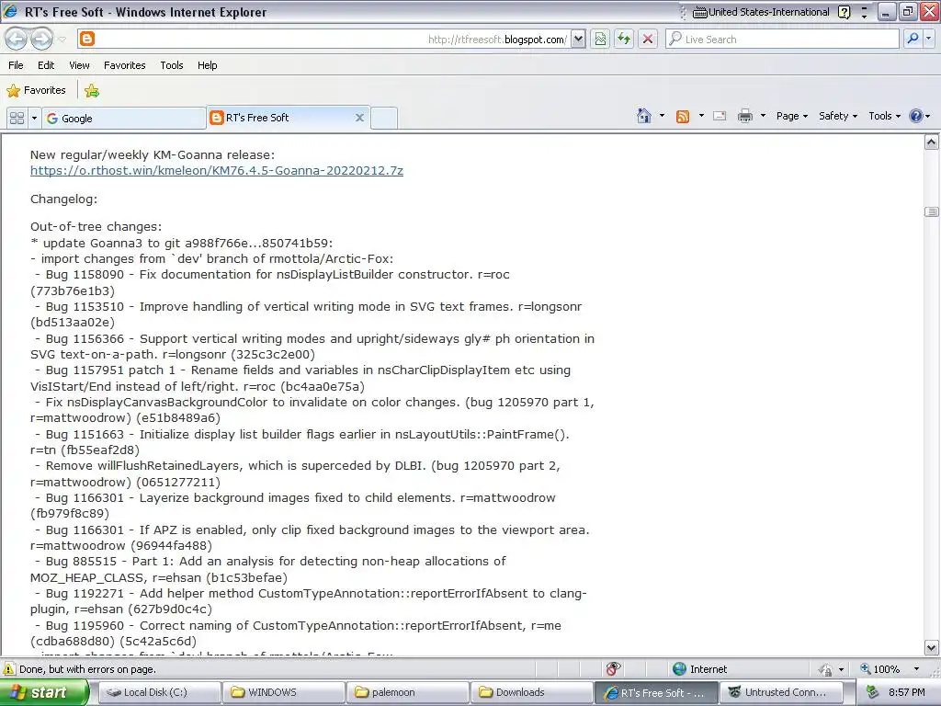Open the recent pages dropdown arrow
The width and height of the screenshot is (941, 706).
pos(62,40)
